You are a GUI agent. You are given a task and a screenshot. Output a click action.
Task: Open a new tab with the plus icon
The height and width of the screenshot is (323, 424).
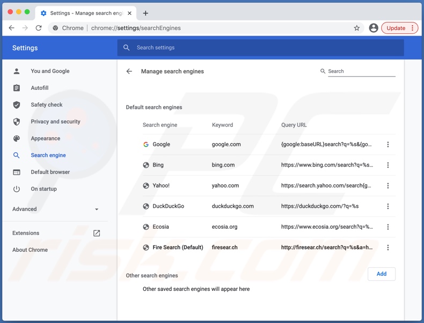coord(145,13)
